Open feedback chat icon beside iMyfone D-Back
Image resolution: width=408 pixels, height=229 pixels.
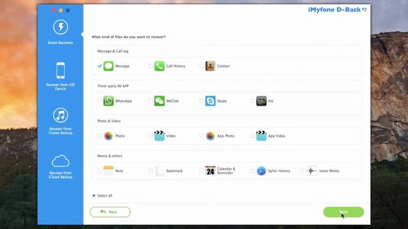(x=365, y=10)
